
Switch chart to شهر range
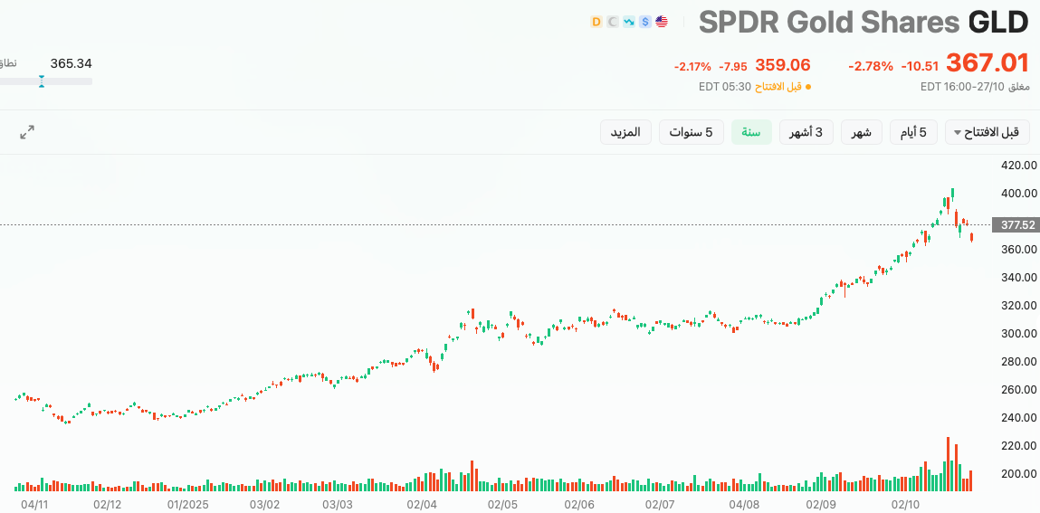point(861,132)
